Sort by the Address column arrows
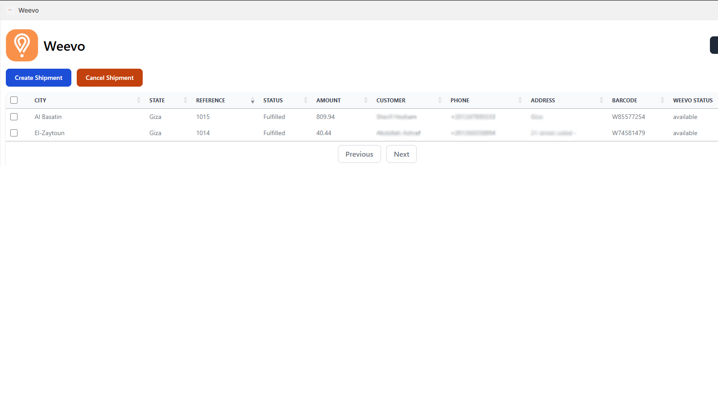Screen dimensions: 718x404 (x=601, y=101)
